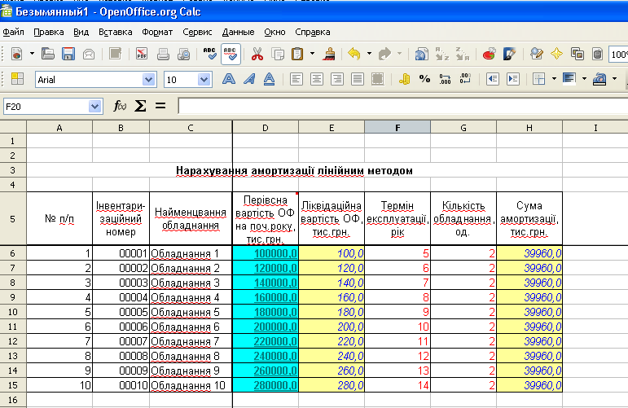This screenshot has width=628, height=408.
Task: Click the formula input line
Action: (403, 106)
